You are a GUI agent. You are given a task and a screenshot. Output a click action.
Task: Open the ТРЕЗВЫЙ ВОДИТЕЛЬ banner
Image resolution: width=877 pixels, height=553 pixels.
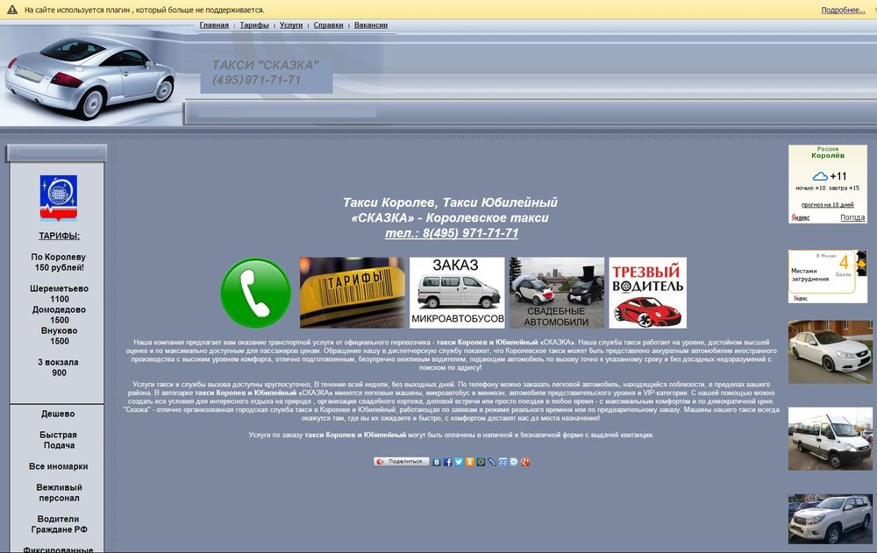[648, 293]
